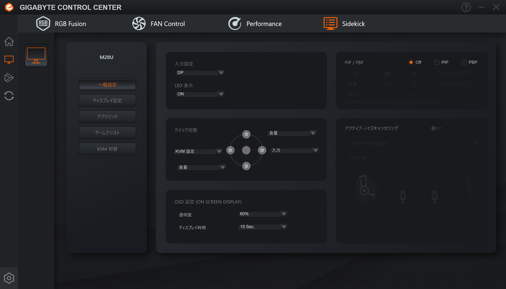Open the help question mark icon
The height and width of the screenshot is (289, 506).
point(466,7)
